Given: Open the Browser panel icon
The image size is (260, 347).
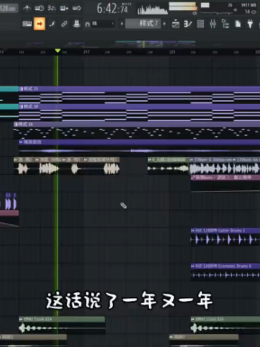Looking at the screenshot, I should (x=225, y=24).
